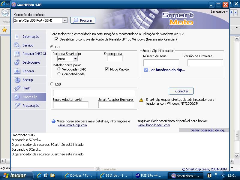The height and width of the screenshot is (180, 240).
Task: Open the Backup section icon
Action: tap(17, 80)
